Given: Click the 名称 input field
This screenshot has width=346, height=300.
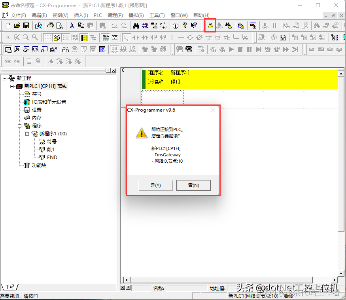Looking at the screenshot, I should pyautogui.click(x=187, y=288).
